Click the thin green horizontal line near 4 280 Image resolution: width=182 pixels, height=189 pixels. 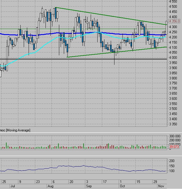(x=43, y=29)
